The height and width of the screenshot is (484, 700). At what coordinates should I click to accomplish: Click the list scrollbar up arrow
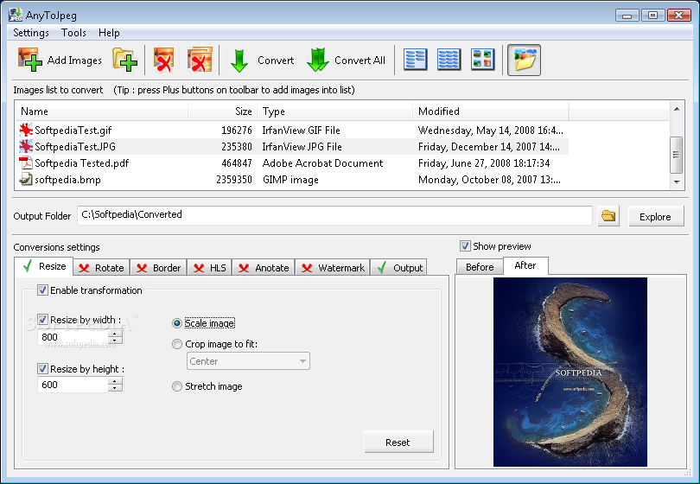[x=677, y=109]
